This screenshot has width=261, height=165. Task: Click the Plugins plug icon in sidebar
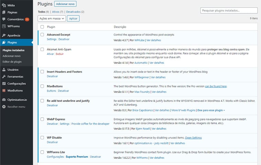(4, 43)
